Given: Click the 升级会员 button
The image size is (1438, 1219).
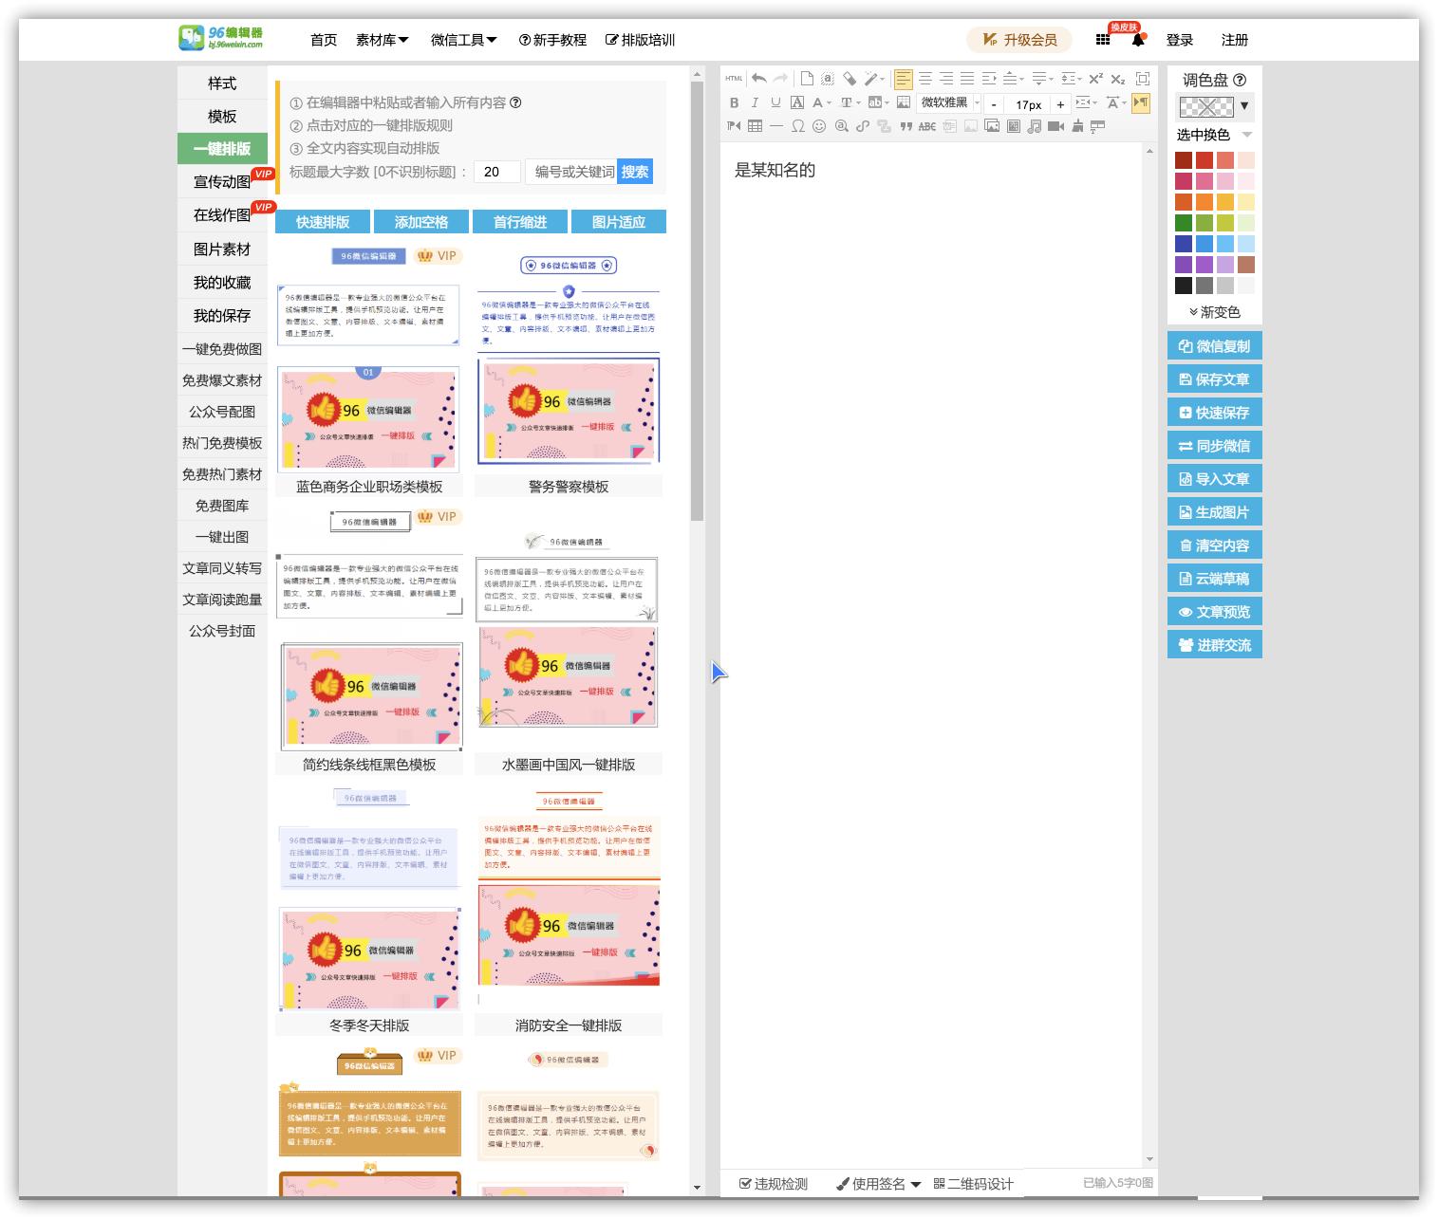Looking at the screenshot, I should point(1019,40).
